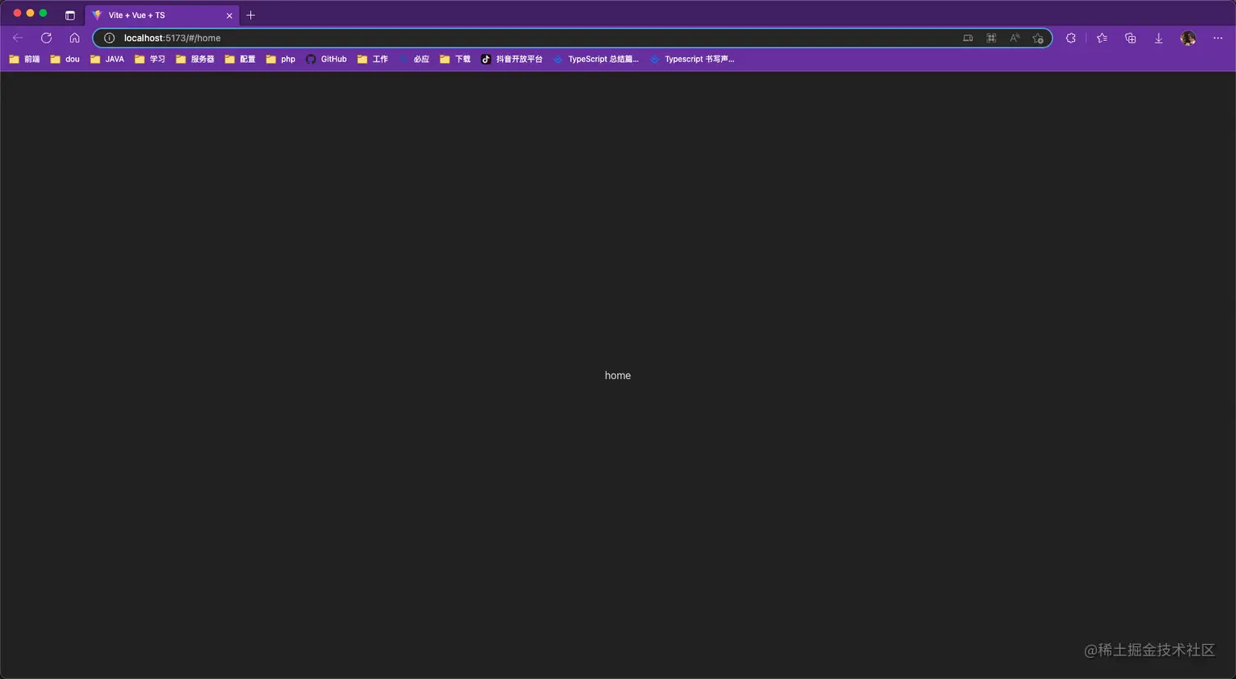Open the Typescript 书写声 bookmark
This screenshot has height=679, width=1236.
point(692,59)
